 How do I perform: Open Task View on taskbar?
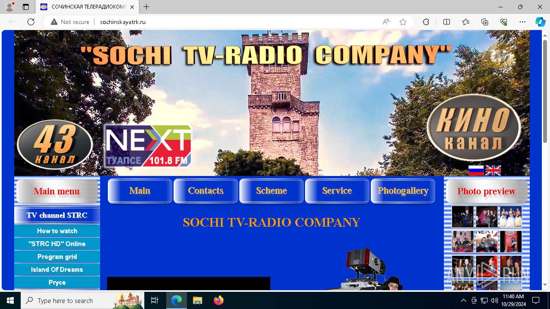click(x=155, y=300)
